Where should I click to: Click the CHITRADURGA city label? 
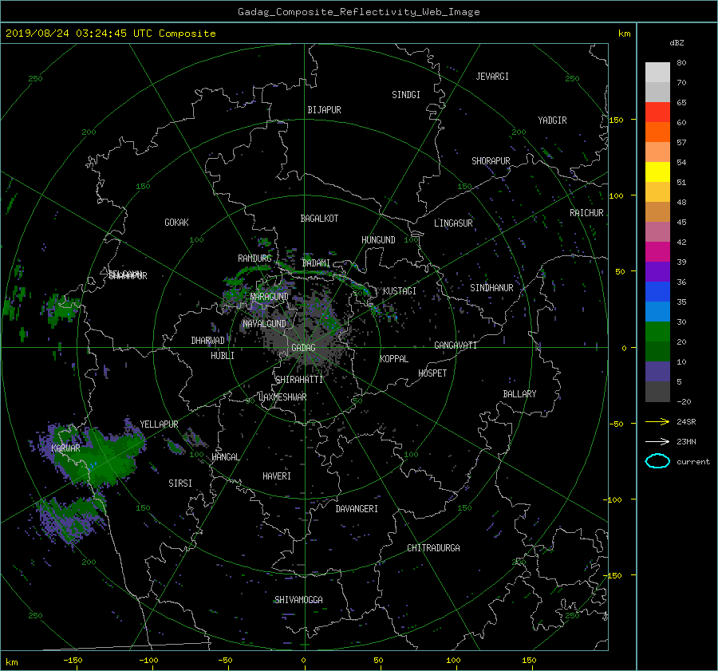pos(433,548)
